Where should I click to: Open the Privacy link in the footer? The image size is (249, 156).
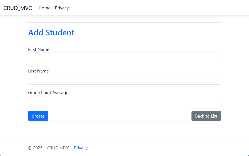click(81, 148)
